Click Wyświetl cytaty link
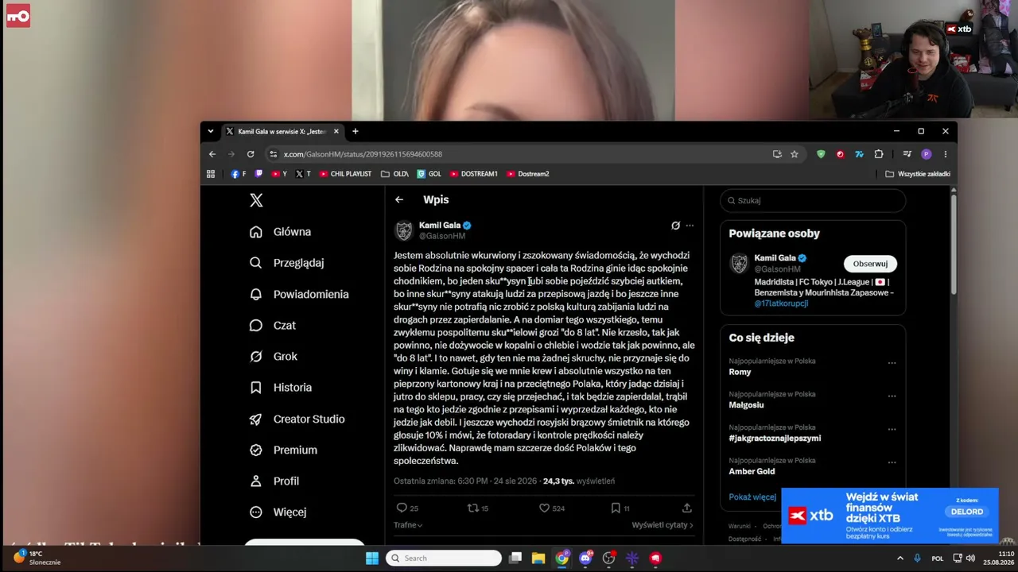 [x=662, y=525]
